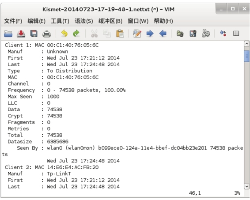Click the Paste clipboard icon
Image resolution: width=250 pixels, height=200 pixels.
120,34
